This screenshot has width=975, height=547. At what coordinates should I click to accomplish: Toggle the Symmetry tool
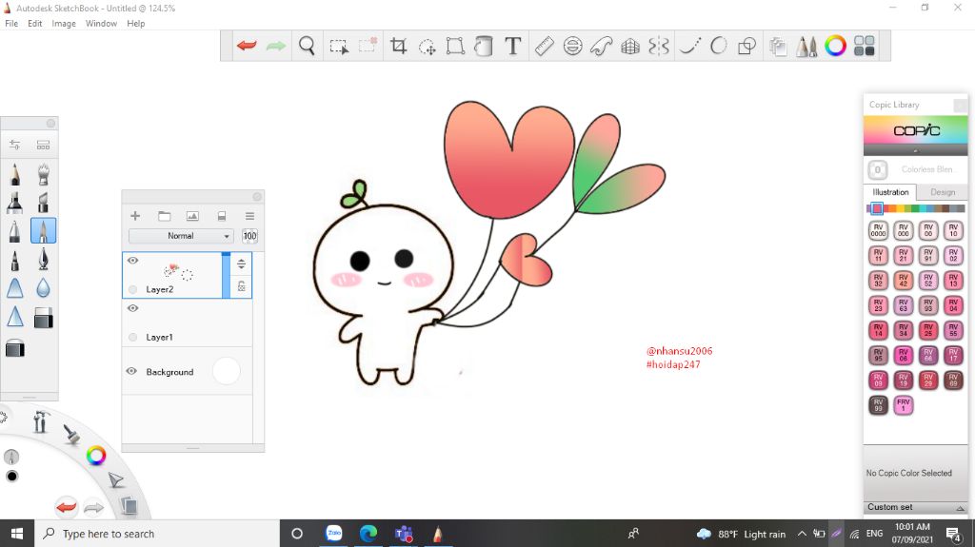point(659,46)
